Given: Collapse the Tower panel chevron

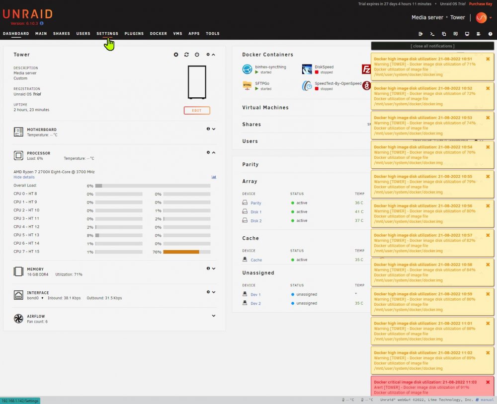Looking at the screenshot, I should coord(214,55).
